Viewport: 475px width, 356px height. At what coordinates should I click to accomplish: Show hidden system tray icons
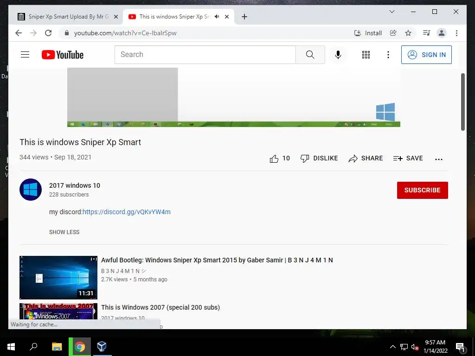click(392, 347)
